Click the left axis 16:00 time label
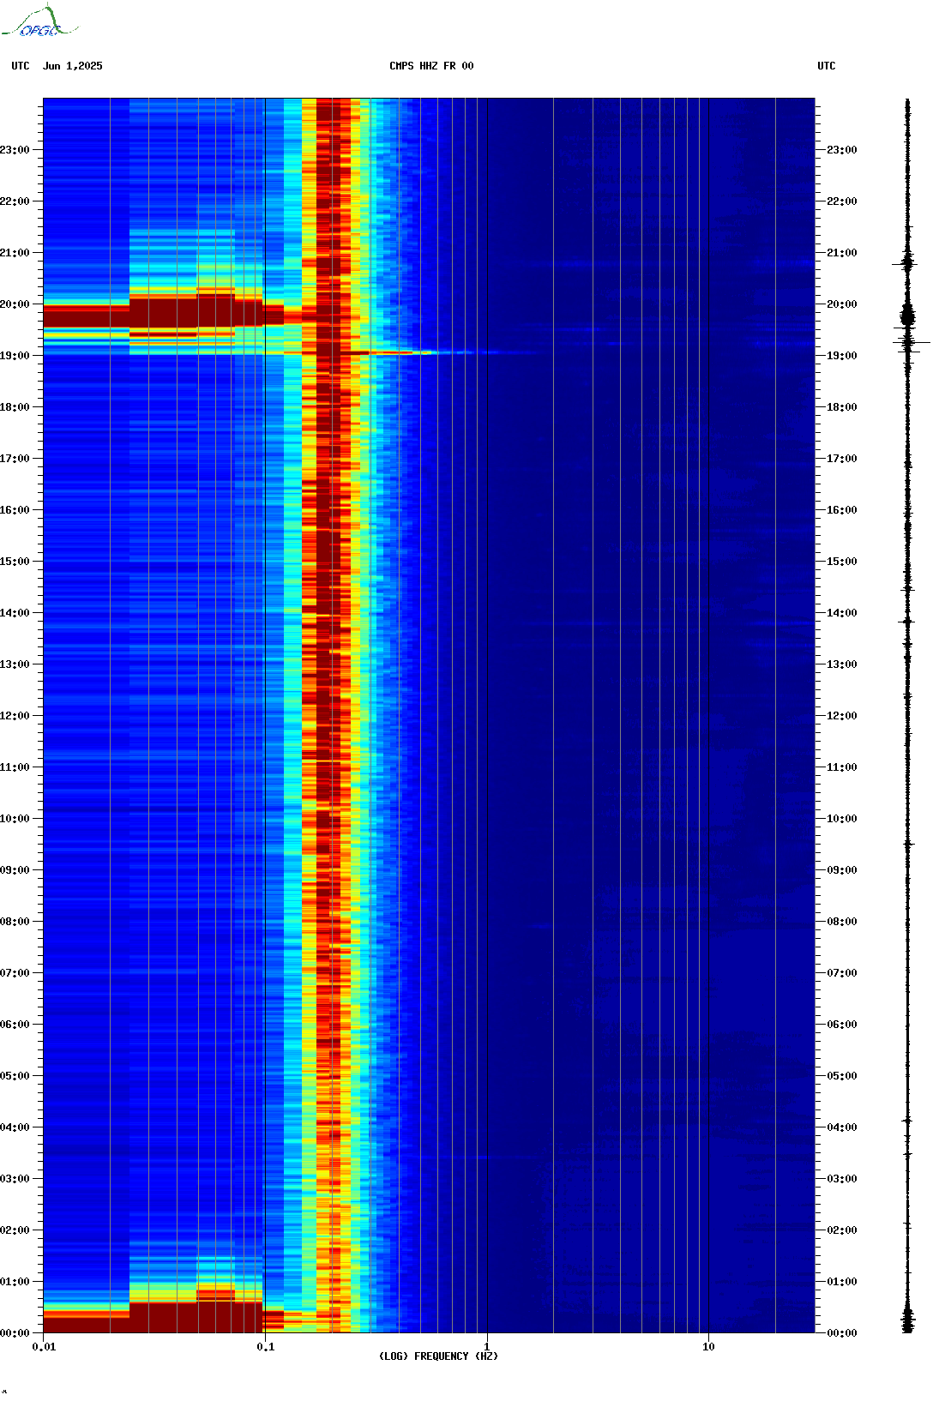This screenshot has height=1401, width=945. pyautogui.click(x=15, y=510)
